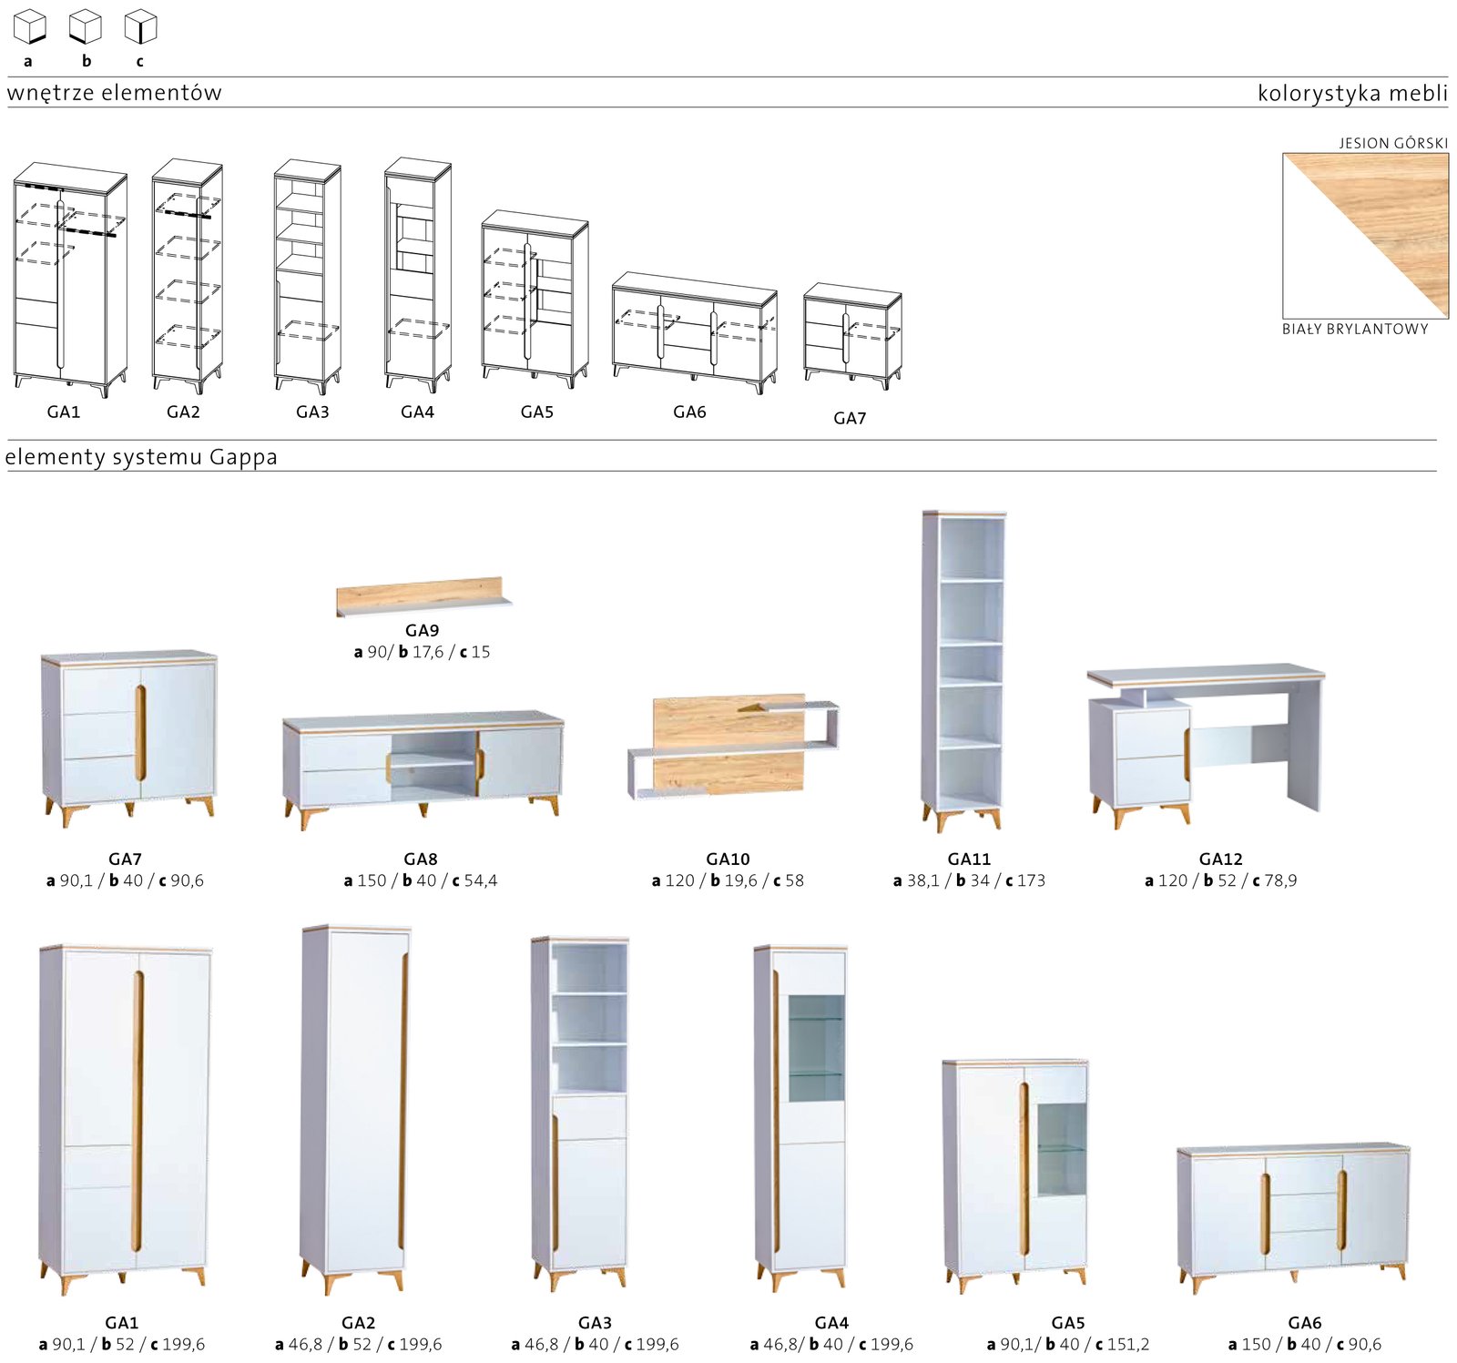Click the GA6 sideboard interior diagram
Screen dimensions: 1457x1363
click(694, 331)
